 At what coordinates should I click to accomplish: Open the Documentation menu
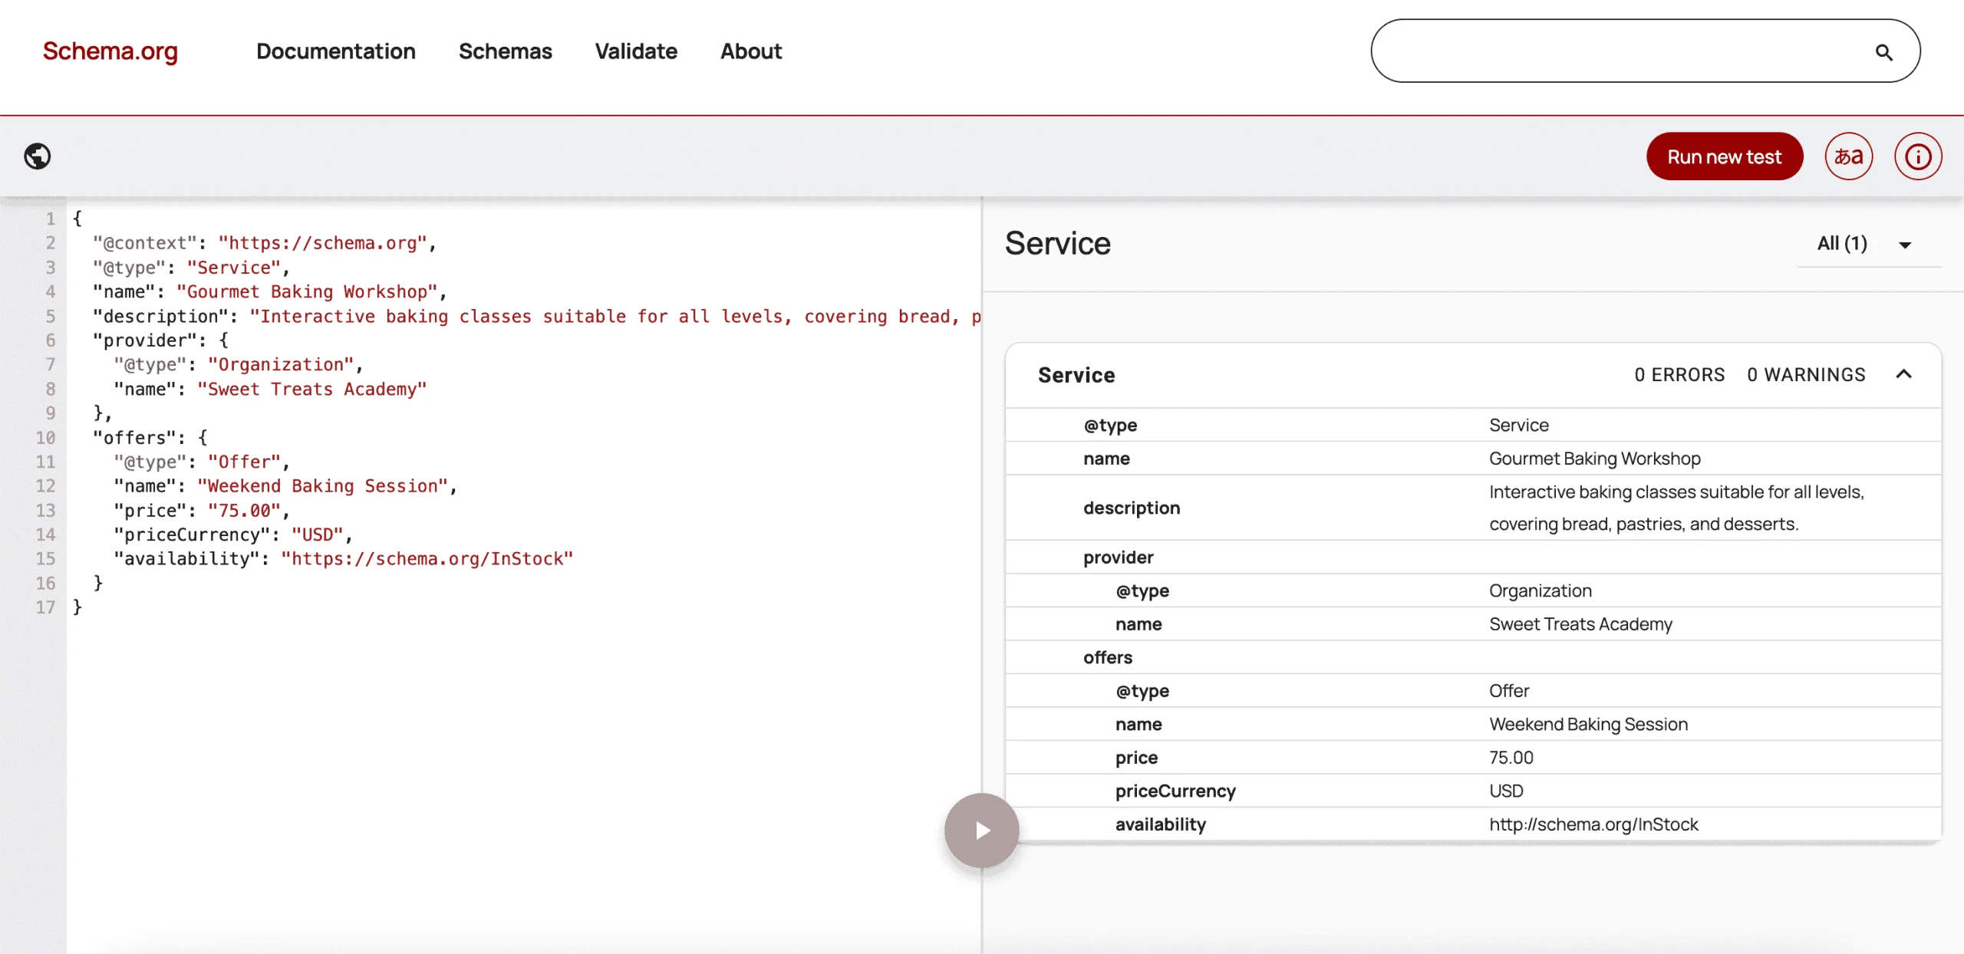point(335,51)
